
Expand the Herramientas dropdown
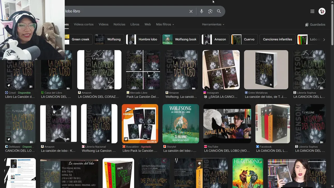213,24
